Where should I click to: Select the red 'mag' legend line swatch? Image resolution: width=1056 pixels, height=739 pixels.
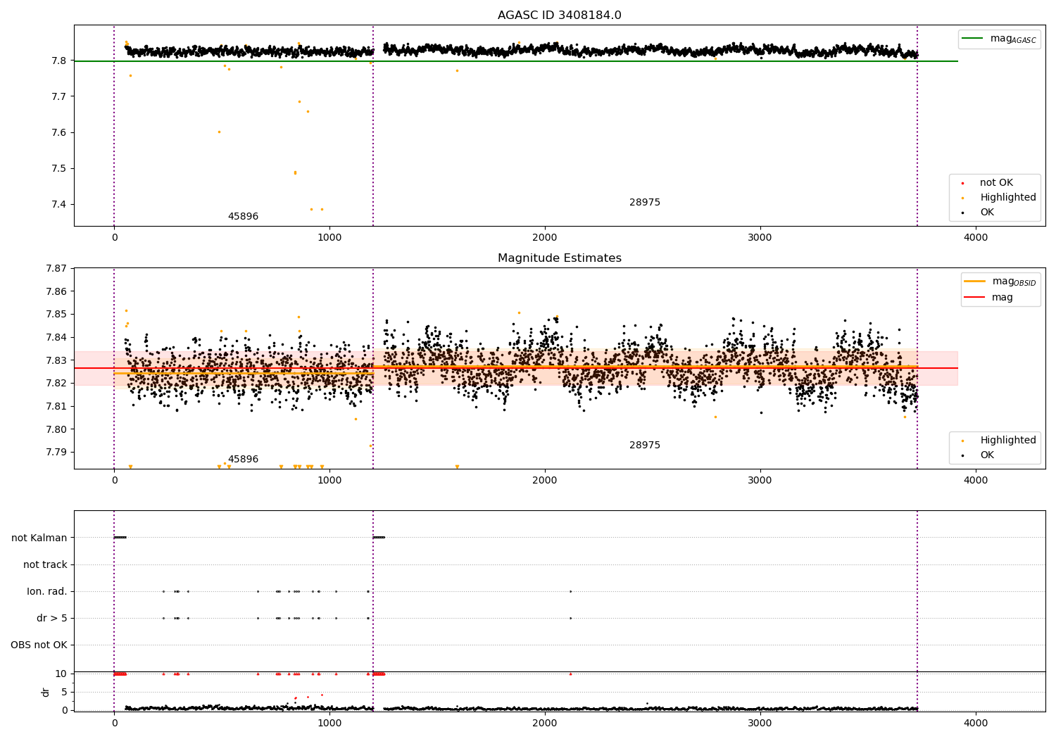click(975, 297)
